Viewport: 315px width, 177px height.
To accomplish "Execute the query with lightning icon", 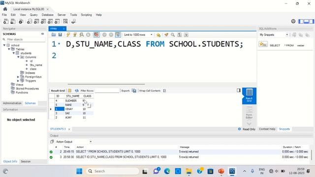I will click(68, 35).
